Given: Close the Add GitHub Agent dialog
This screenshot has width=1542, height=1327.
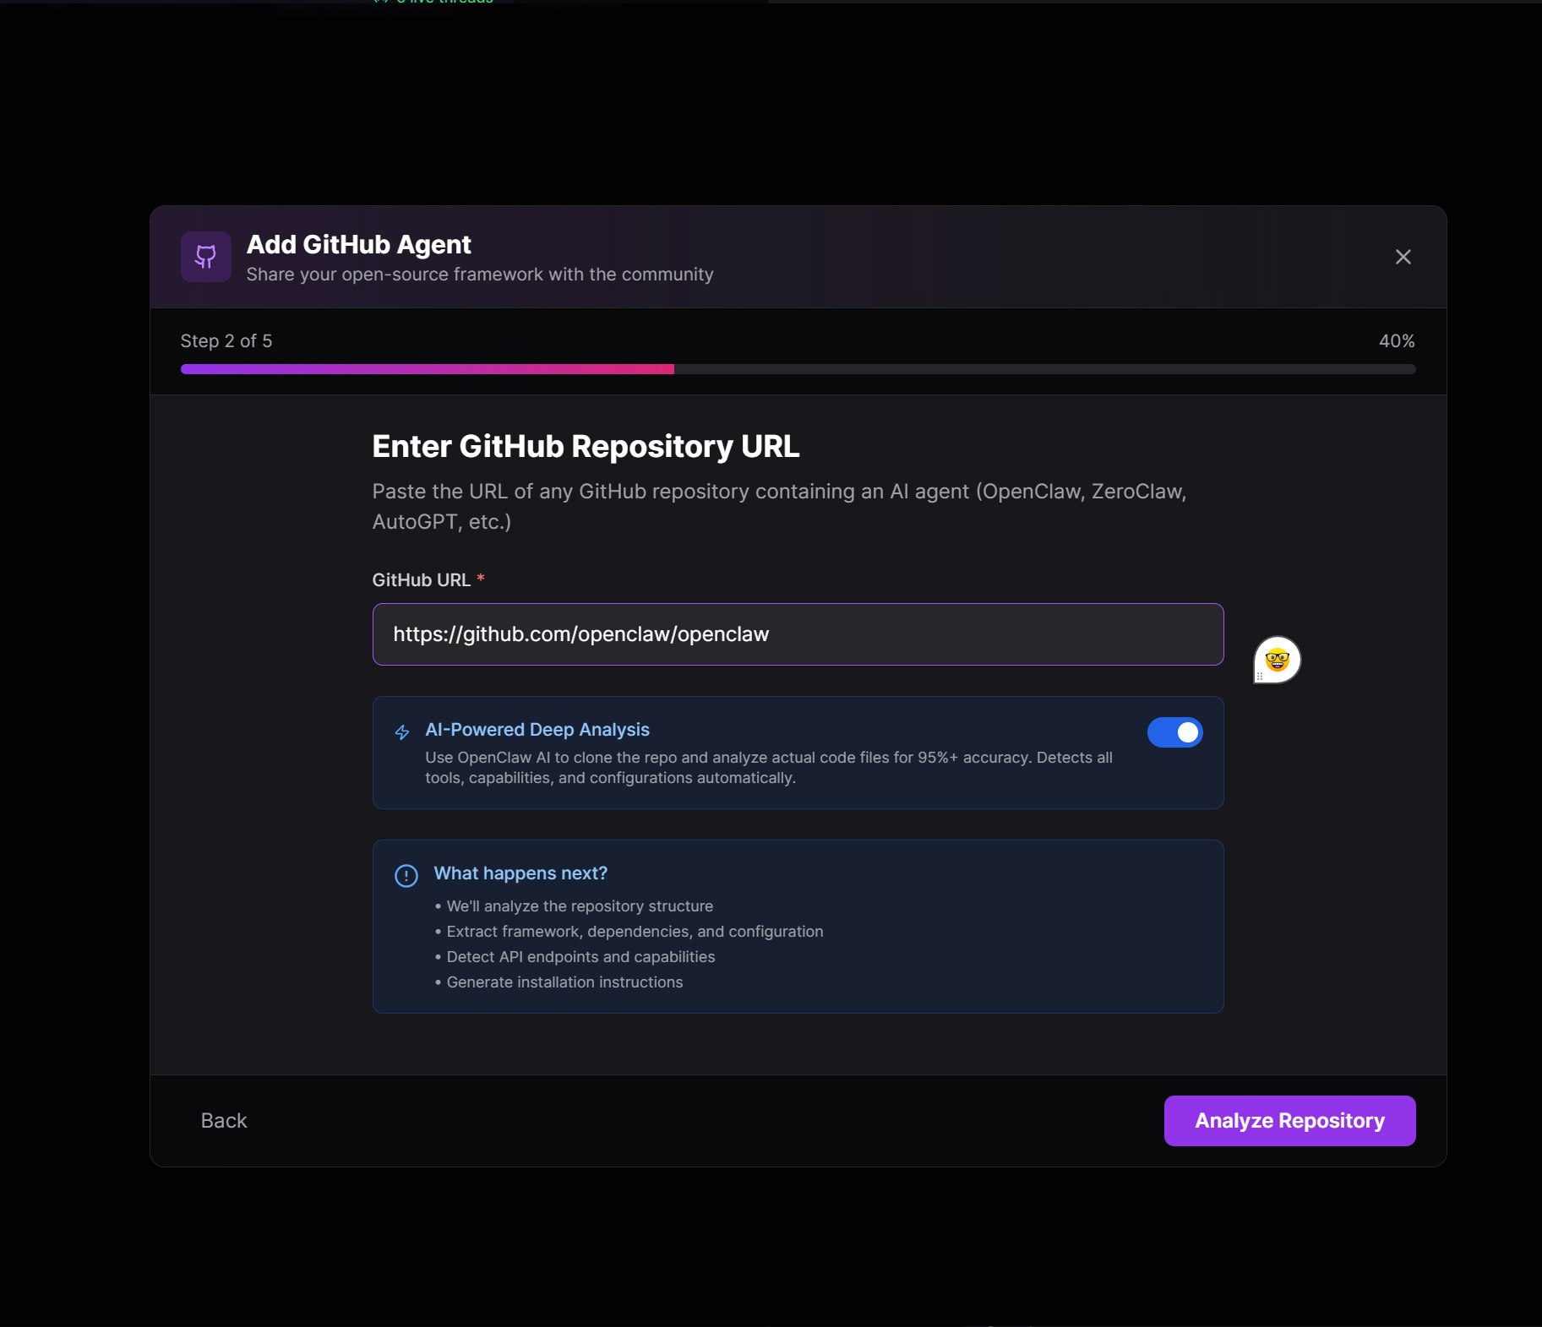Looking at the screenshot, I should [1403, 257].
